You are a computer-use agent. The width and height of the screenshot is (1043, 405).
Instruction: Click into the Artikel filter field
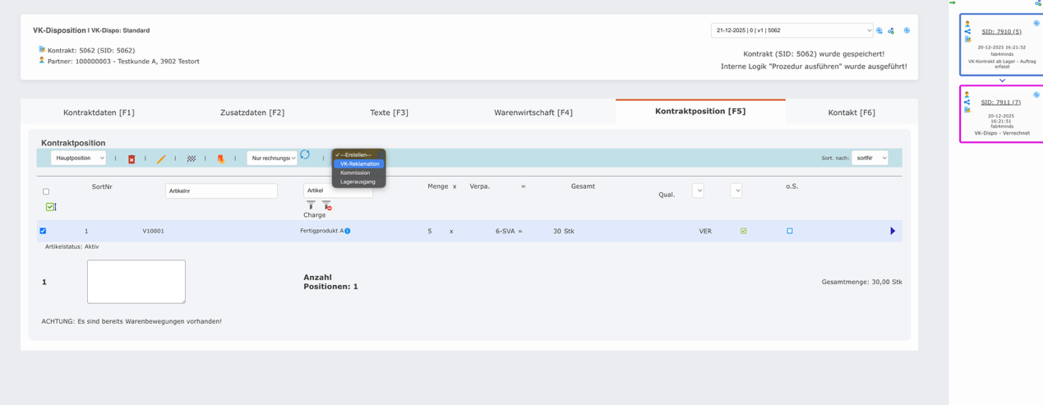(x=338, y=191)
